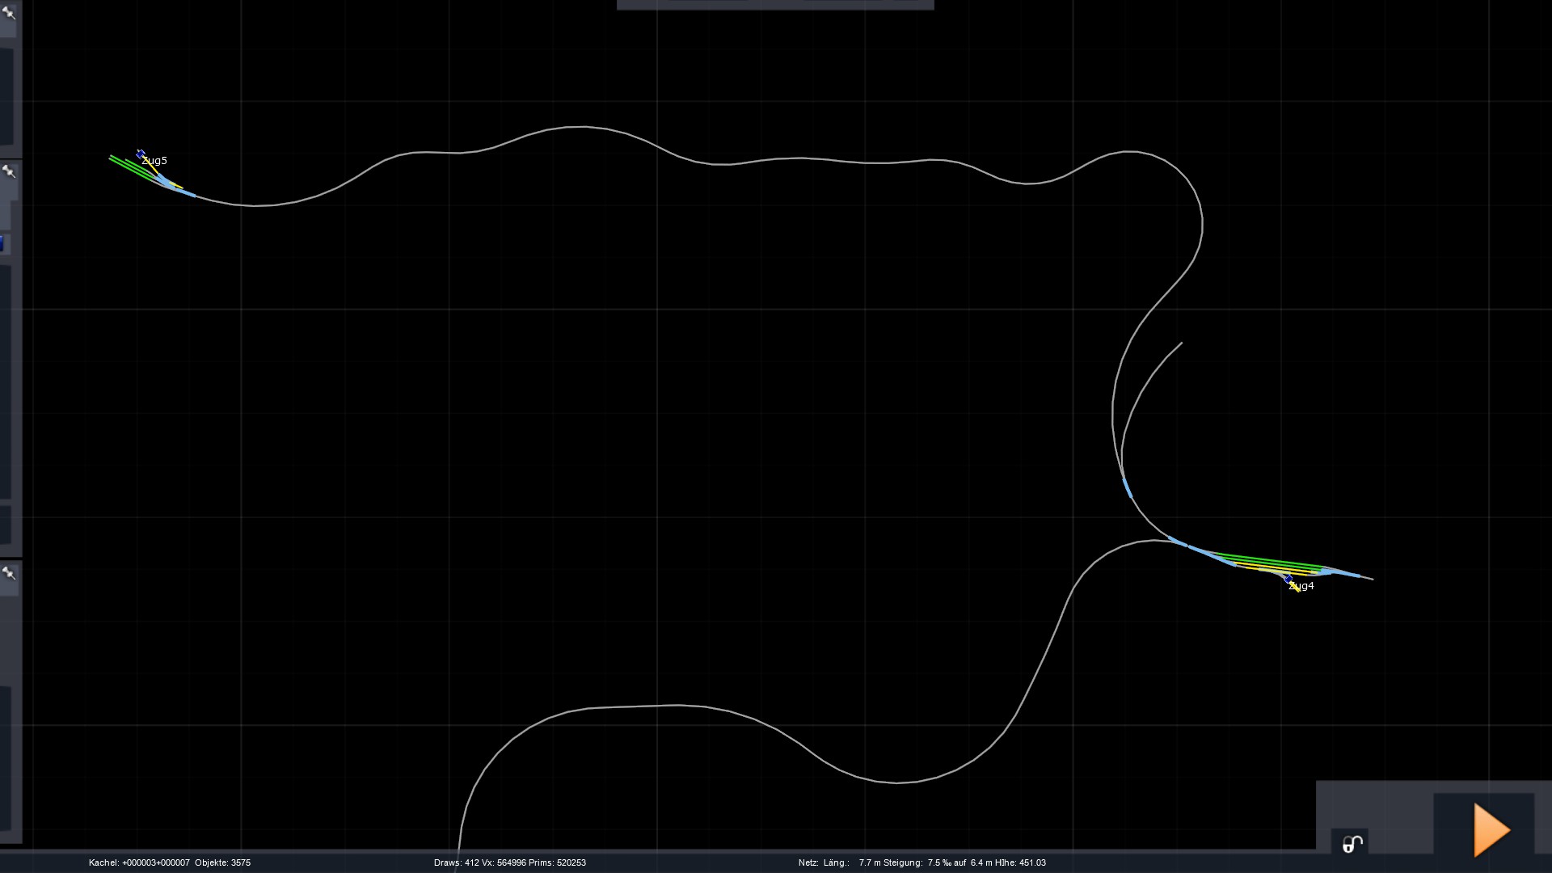The width and height of the screenshot is (1552, 873).
Task: Select light blue switch segment on right curve
Action: (x=1127, y=487)
